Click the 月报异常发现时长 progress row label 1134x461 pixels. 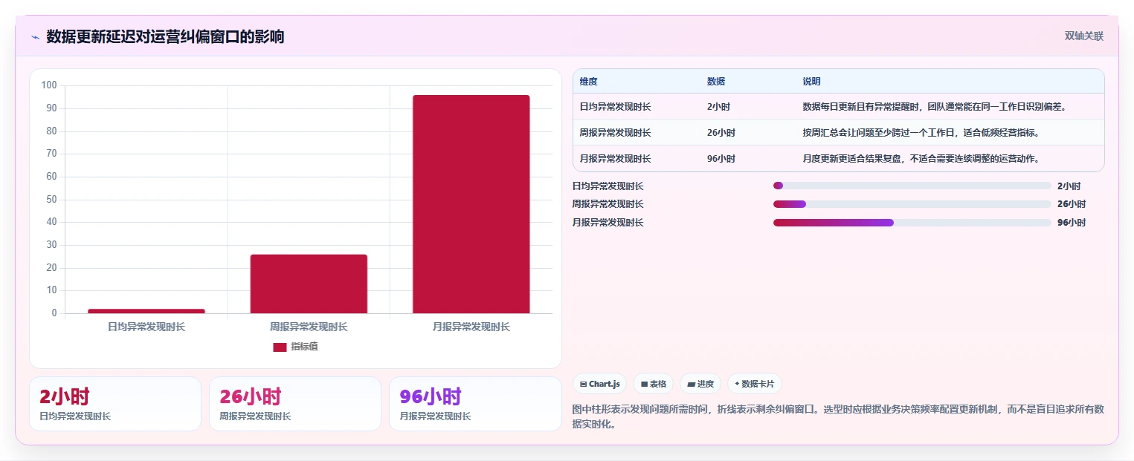pos(608,223)
